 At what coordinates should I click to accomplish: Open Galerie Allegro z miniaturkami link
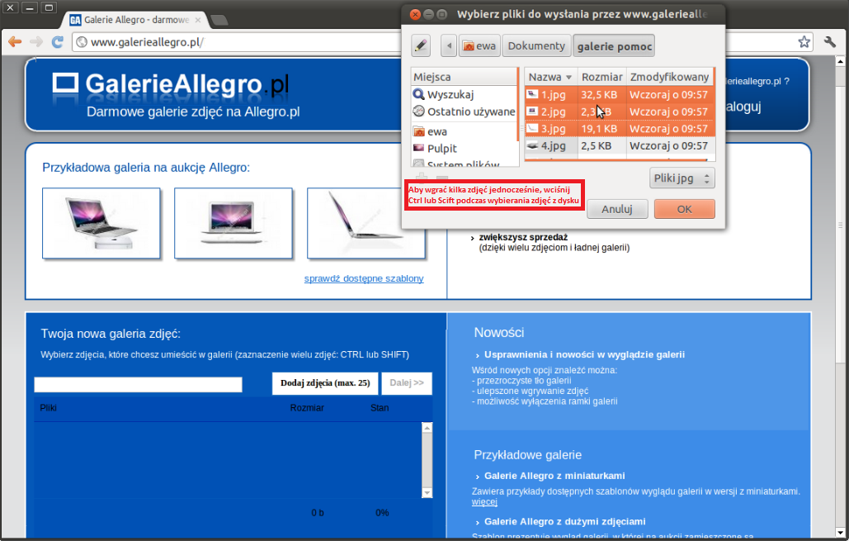point(554,476)
